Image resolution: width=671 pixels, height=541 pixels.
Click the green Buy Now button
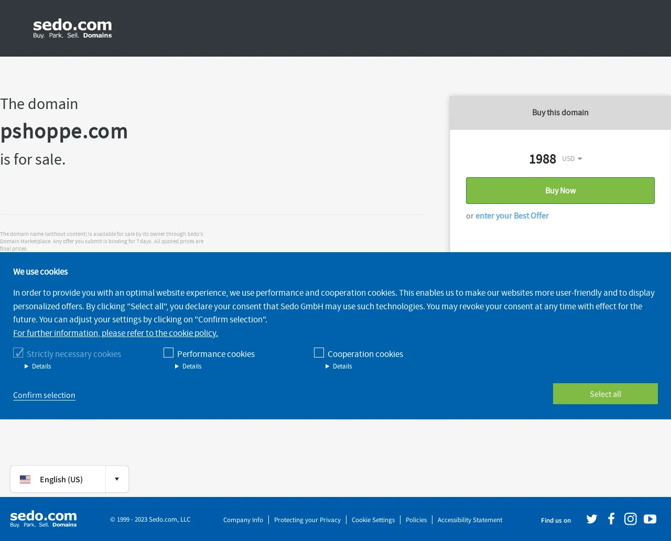click(x=560, y=190)
